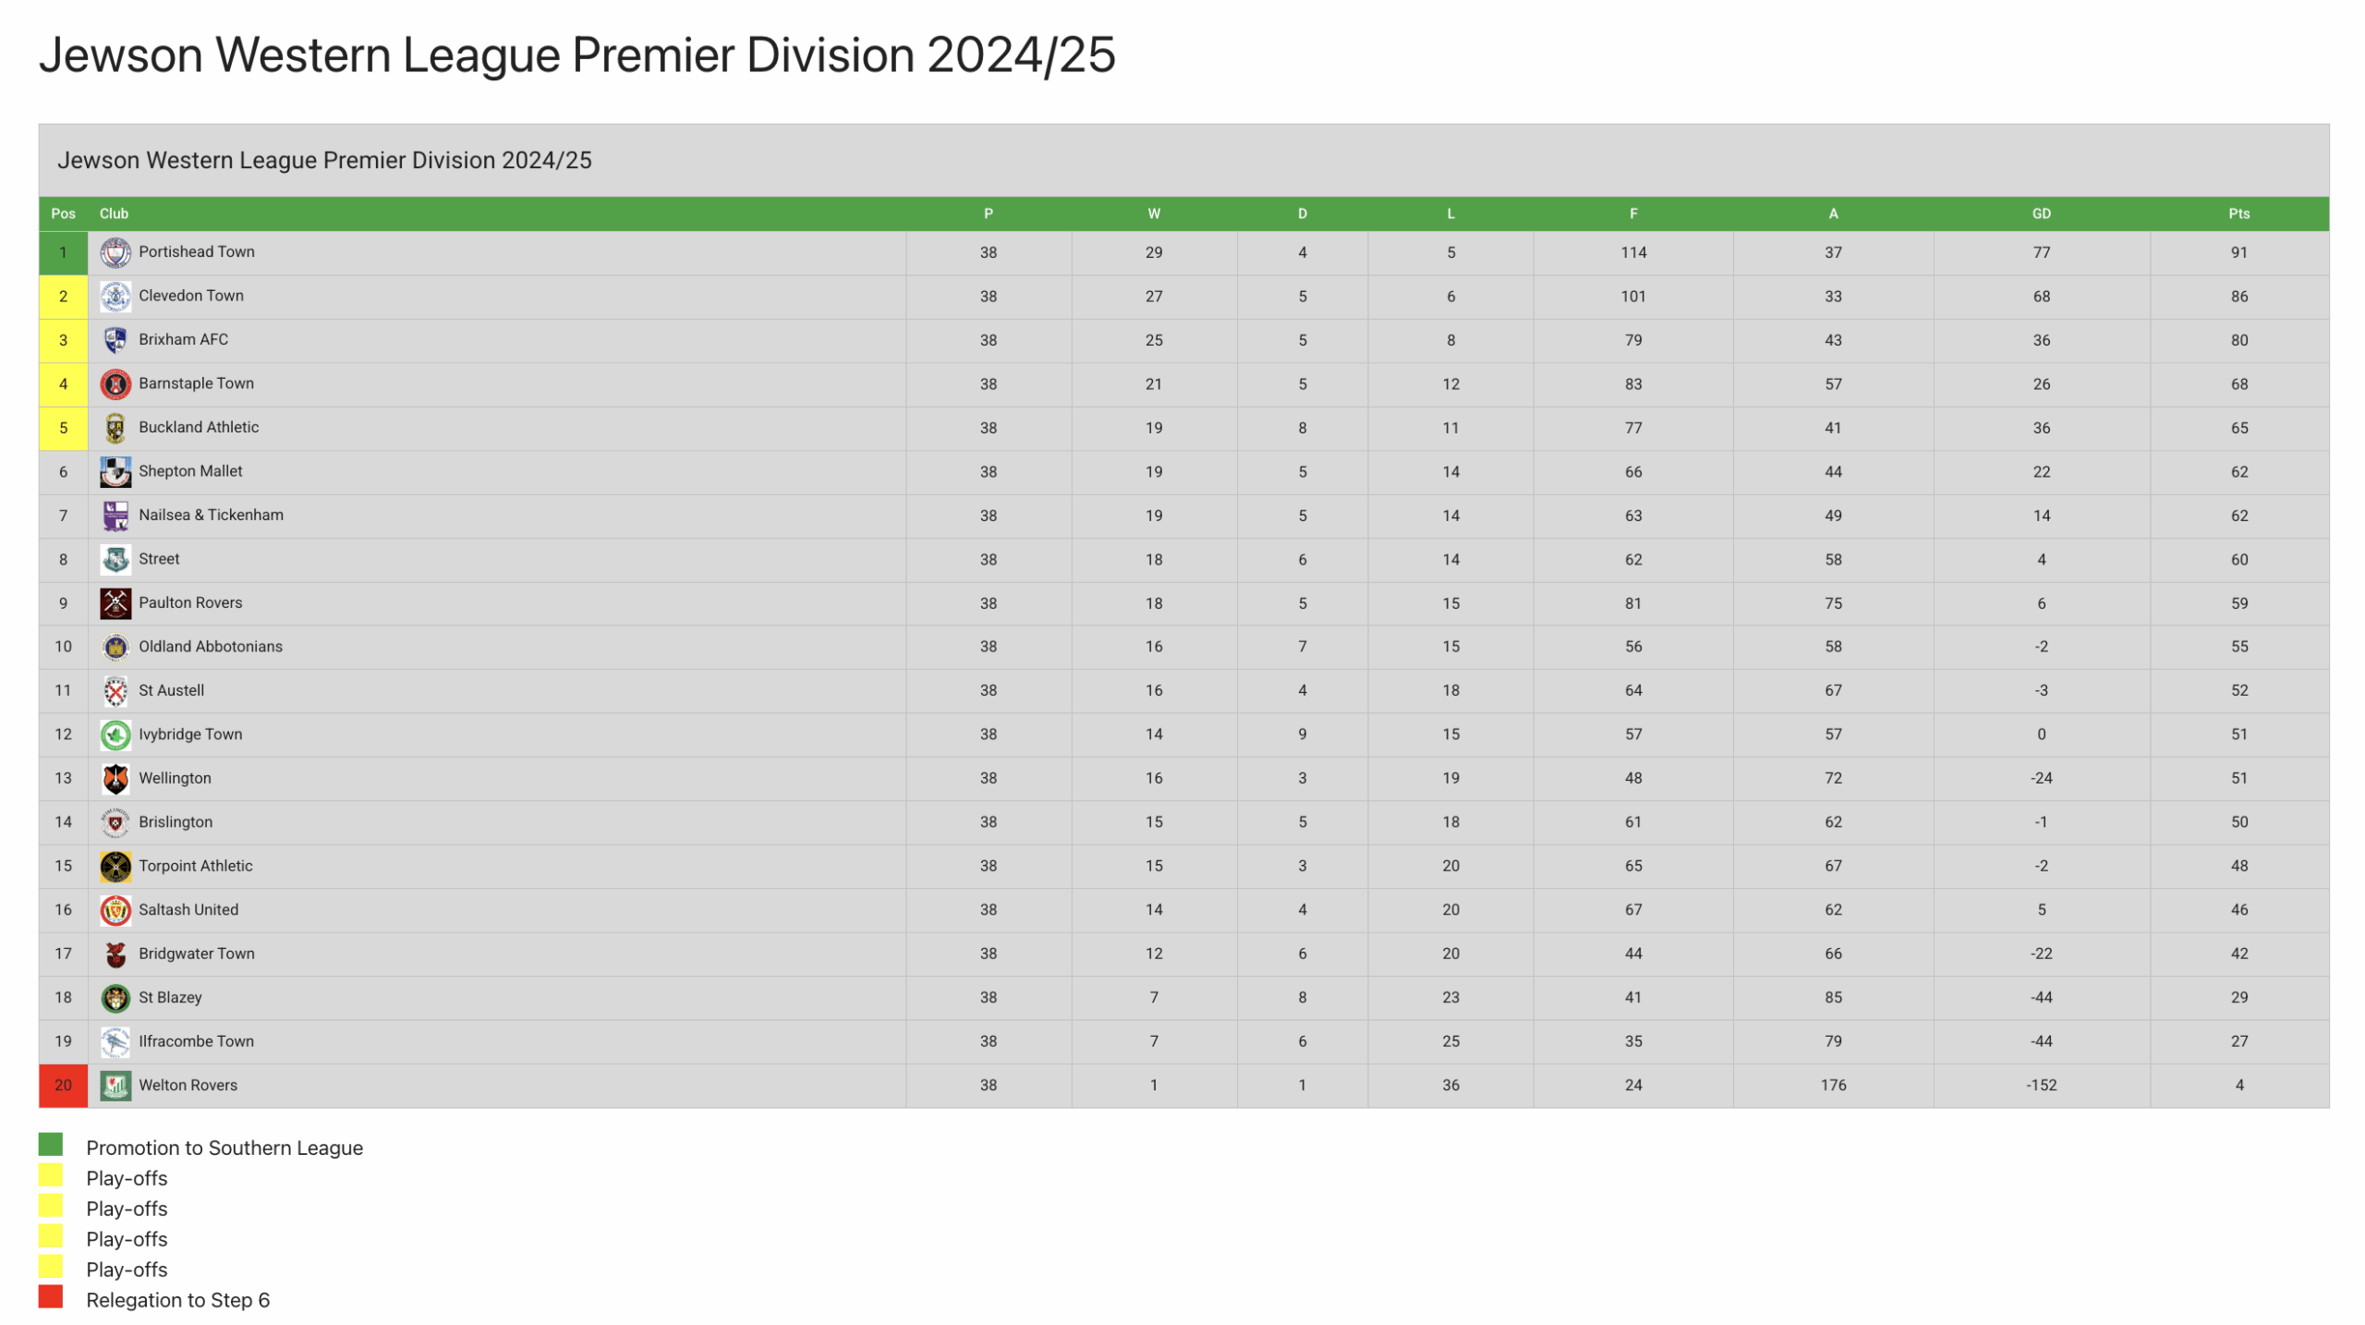
Task: Select the Saltash United club badge
Action: coord(115,911)
